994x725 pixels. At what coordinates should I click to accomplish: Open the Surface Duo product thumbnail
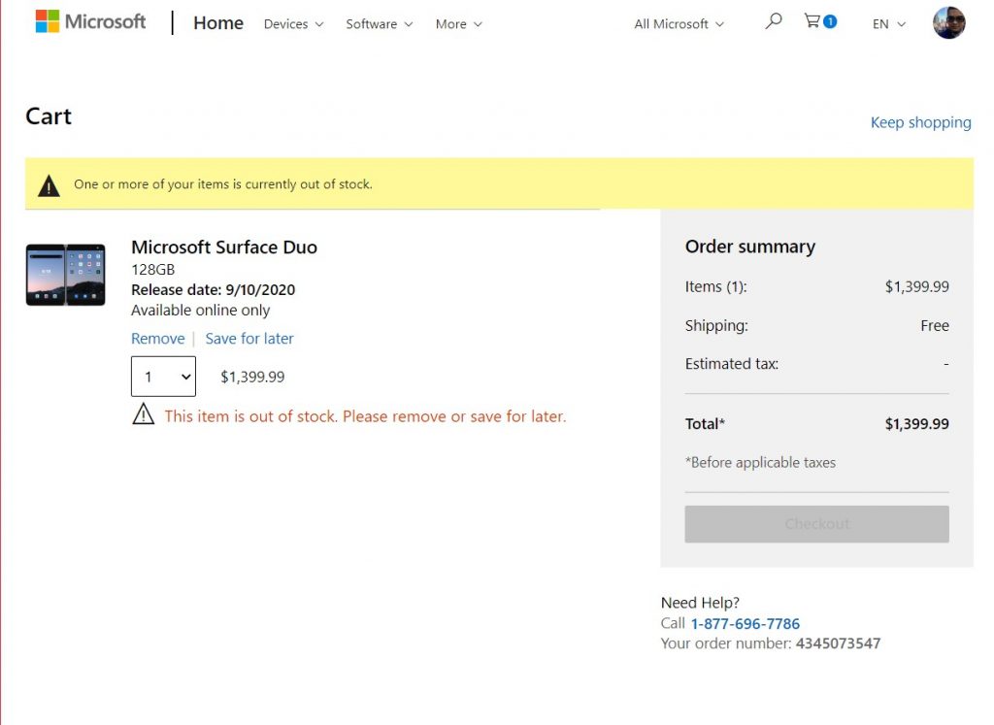click(x=65, y=275)
